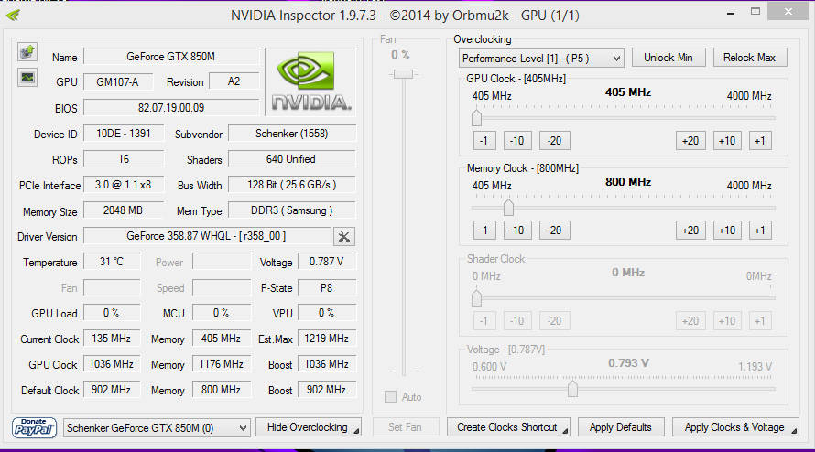Click the upload GPU info screenshot icon
The height and width of the screenshot is (452, 815).
27,52
